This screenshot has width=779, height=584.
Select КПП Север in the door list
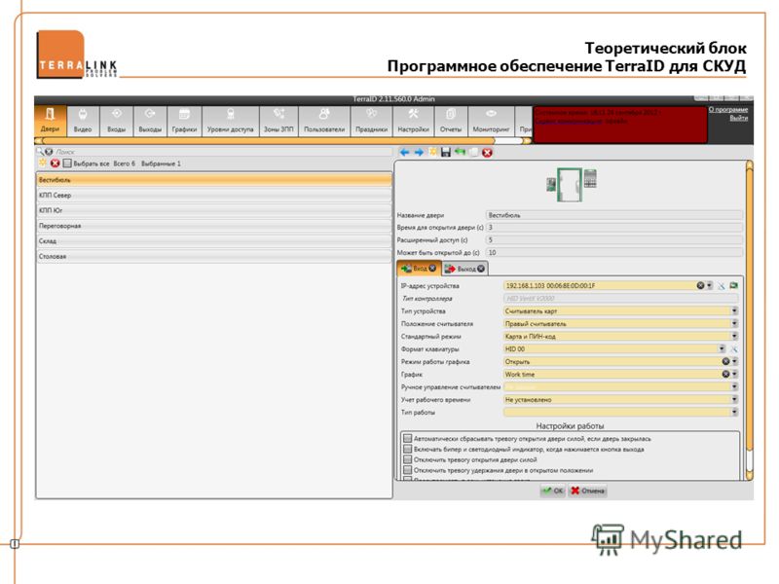(214, 196)
